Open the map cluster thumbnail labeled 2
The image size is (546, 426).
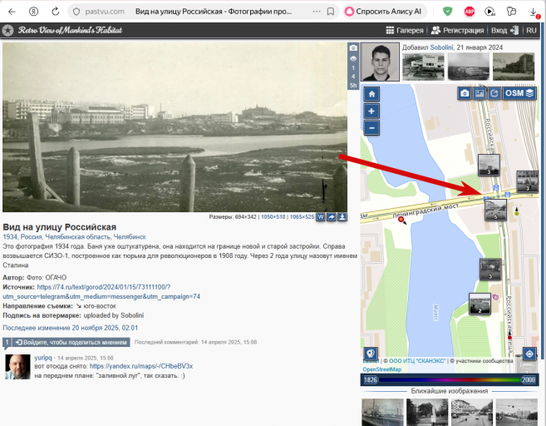pyautogui.click(x=480, y=304)
